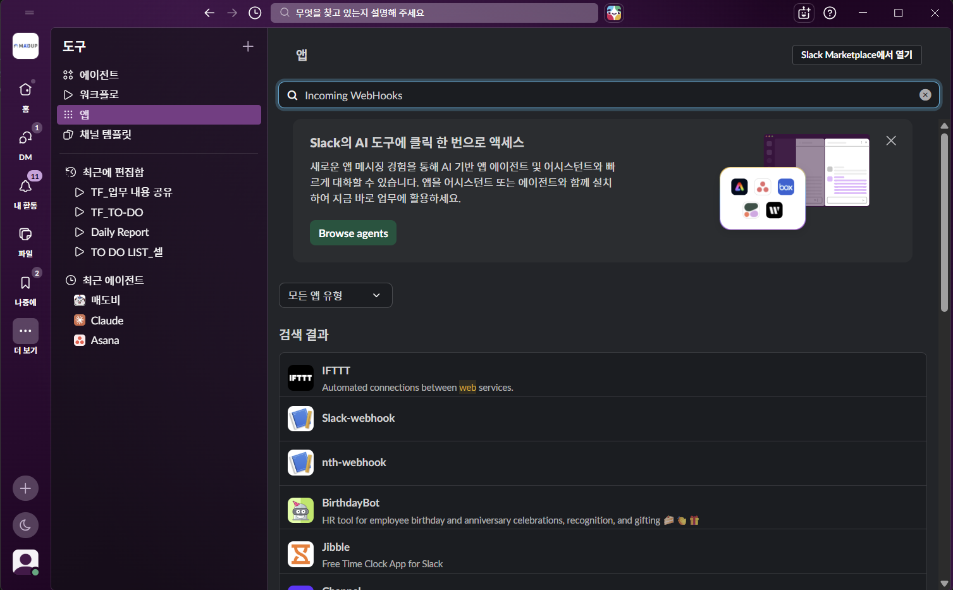Click the 매도비 agent icon
953x590 pixels.
click(80, 300)
